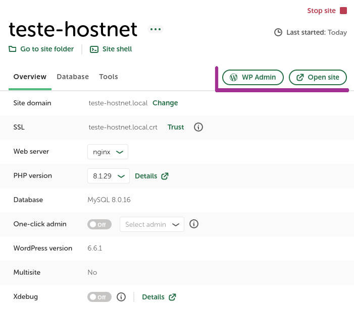Open the PHP version 8.1.29 dropdown
This screenshot has height=309, width=354.
[x=109, y=176]
